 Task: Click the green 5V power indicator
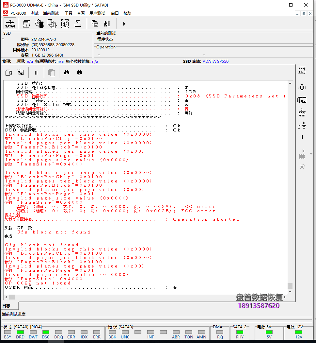click(269, 332)
